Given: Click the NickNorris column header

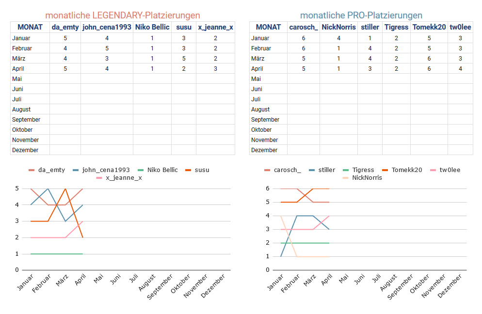Looking at the screenshot, I should (339, 27).
